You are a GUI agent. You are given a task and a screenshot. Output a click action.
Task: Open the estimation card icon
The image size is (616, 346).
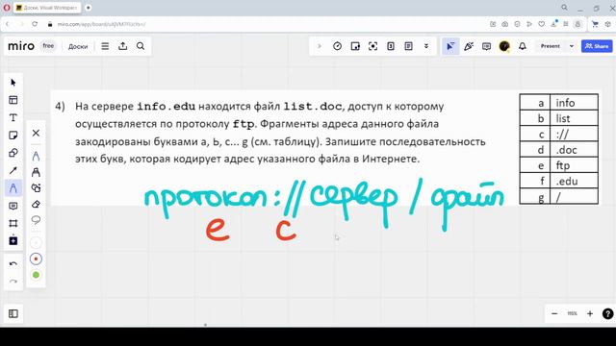tap(391, 46)
